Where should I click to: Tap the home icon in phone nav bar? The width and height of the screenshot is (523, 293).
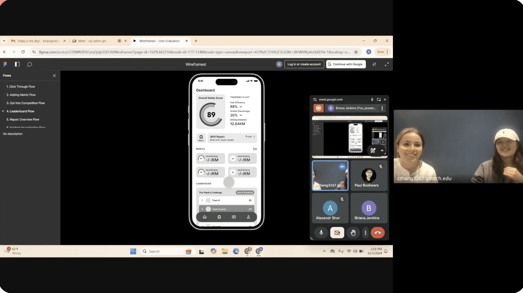tap(205, 217)
